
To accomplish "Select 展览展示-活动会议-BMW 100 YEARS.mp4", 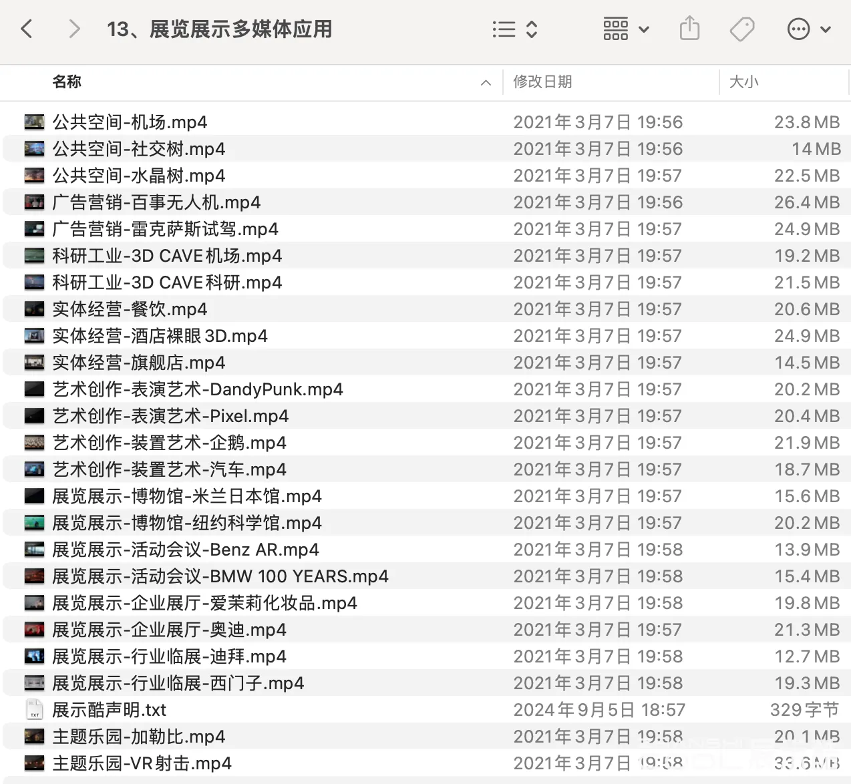I will pyautogui.click(x=220, y=576).
